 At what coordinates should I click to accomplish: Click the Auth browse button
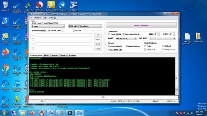(x=98, y=39)
